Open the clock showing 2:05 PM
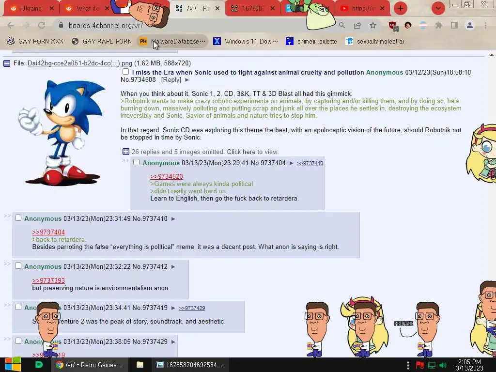 (469, 365)
